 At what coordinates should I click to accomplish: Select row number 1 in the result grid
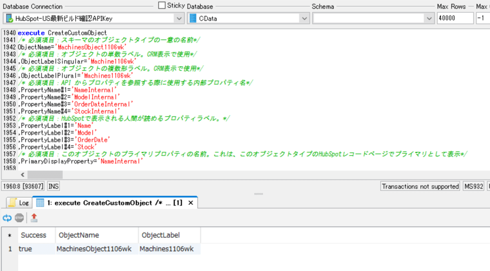pos(10,249)
